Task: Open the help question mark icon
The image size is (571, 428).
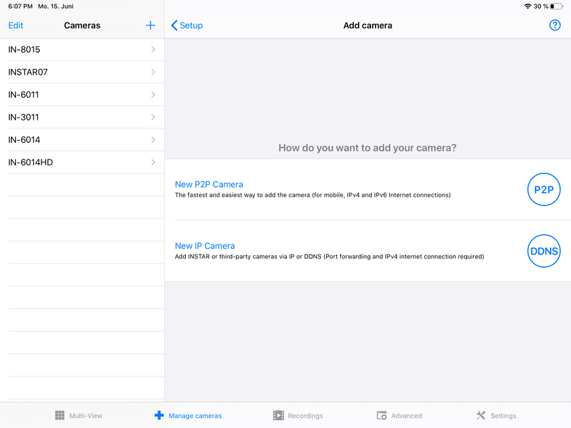Action: coord(555,25)
